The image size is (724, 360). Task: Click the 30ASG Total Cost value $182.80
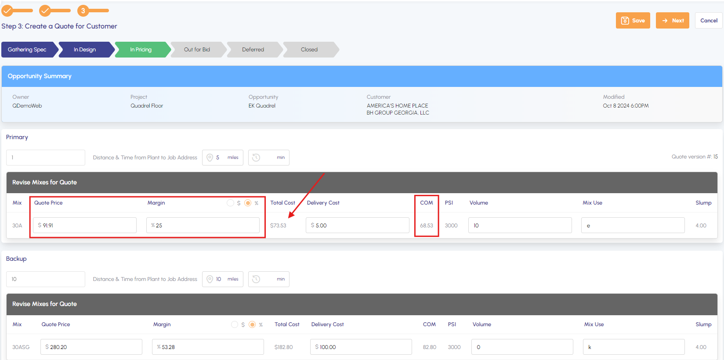(x=284, y=347)
